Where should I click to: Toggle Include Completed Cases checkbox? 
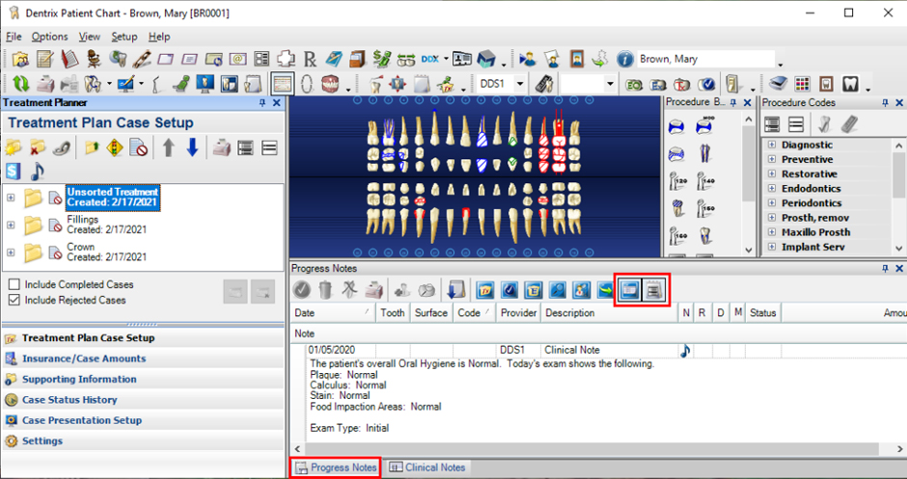point(14,285)
